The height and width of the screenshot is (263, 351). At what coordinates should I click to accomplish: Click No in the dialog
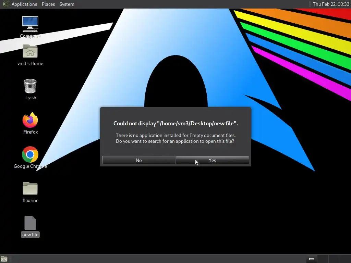coord(139,160)
